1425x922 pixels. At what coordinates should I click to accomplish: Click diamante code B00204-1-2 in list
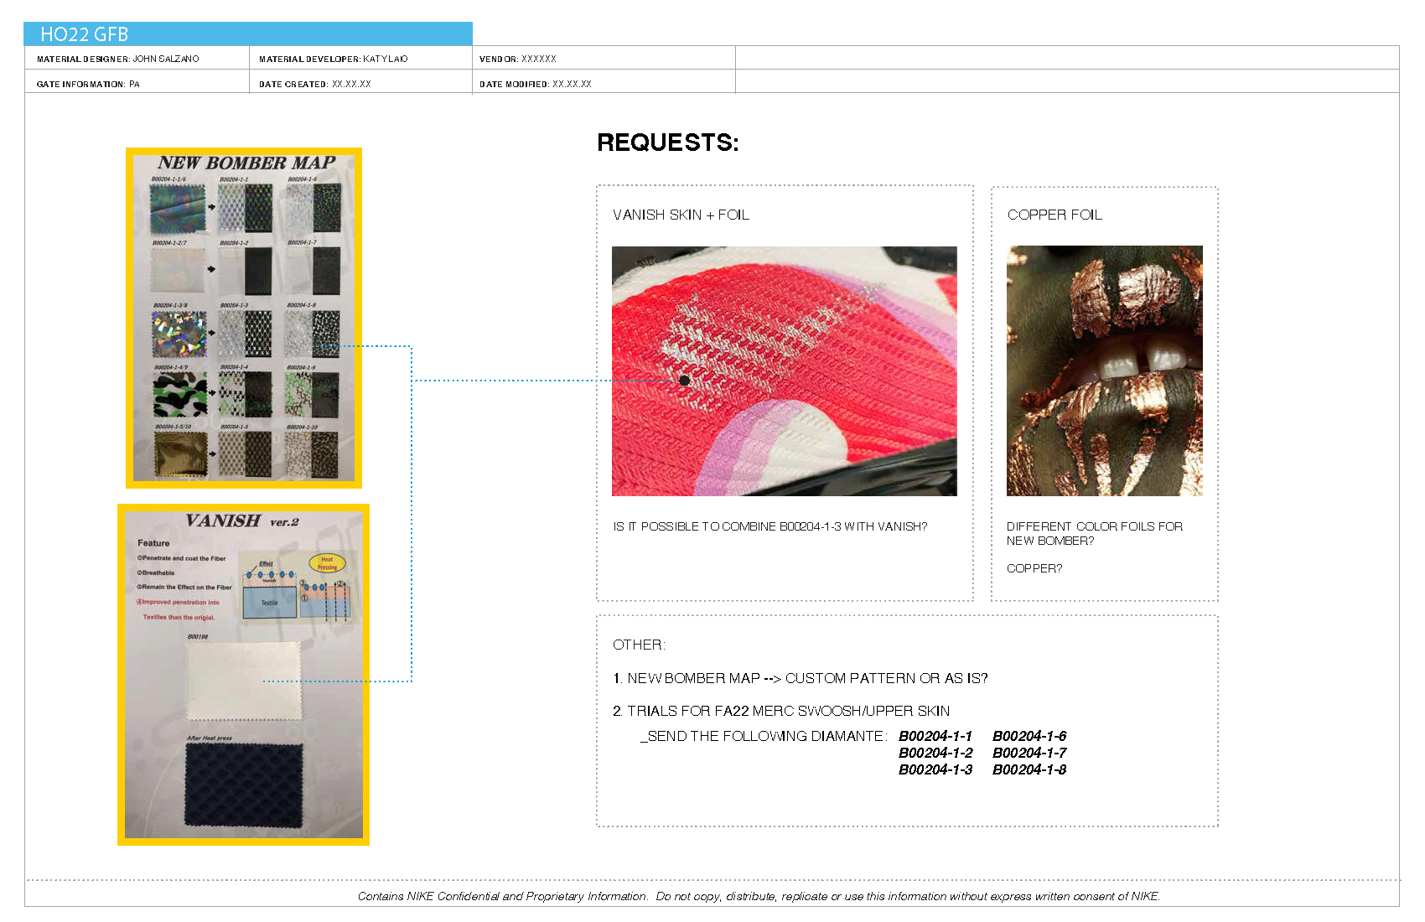coord(935,753)
